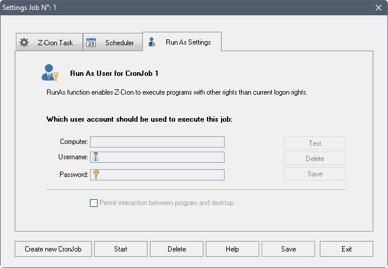Click the 'Settings Job N°: 1' title text
This screenshot has height=268, width=388.
[29, 8]
